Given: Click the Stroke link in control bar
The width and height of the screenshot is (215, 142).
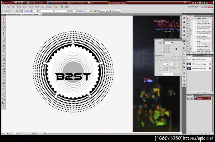Looking at the screenshot, I should pos(28,11).
